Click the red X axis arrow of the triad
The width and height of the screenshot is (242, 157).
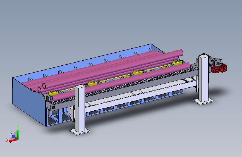point(13,141)
